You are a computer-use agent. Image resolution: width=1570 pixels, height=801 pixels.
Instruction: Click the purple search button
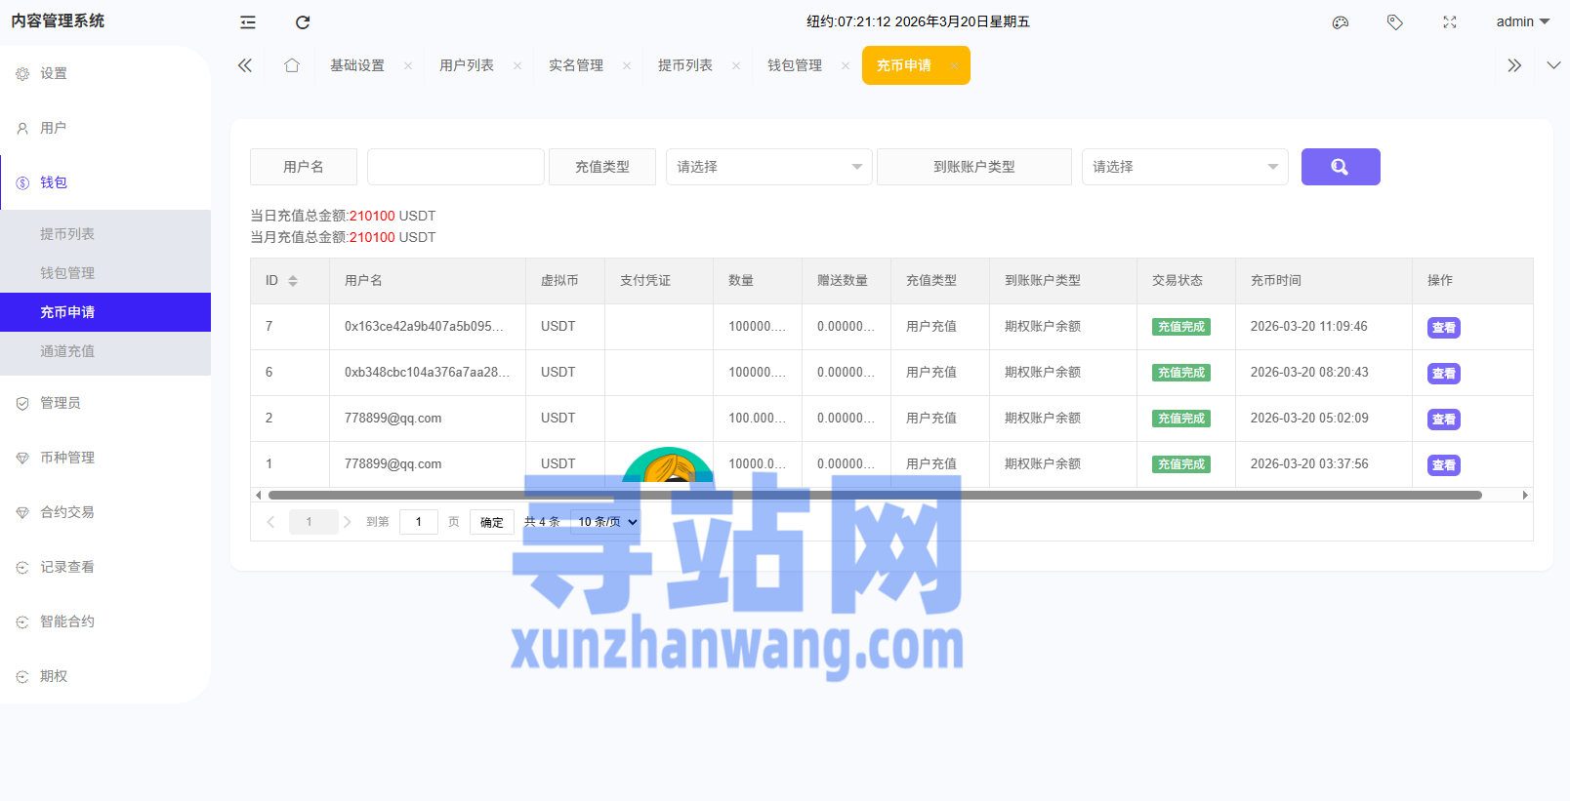[1340, 167]
